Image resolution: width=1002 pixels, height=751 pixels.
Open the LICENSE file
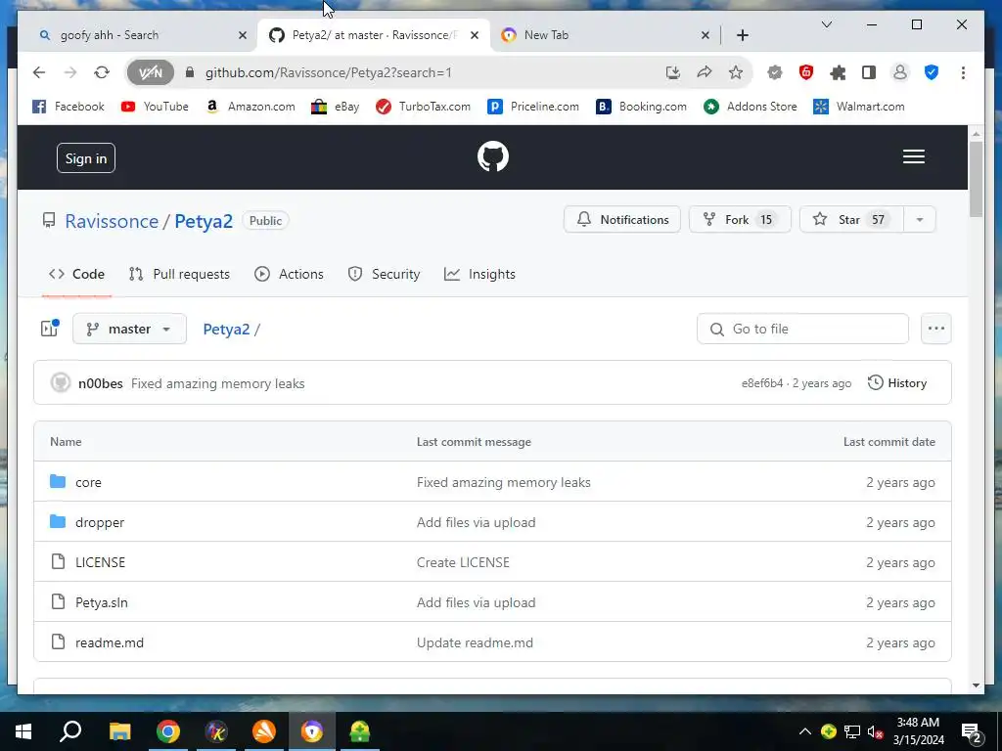pyautogui.click(x=101, y=562)
